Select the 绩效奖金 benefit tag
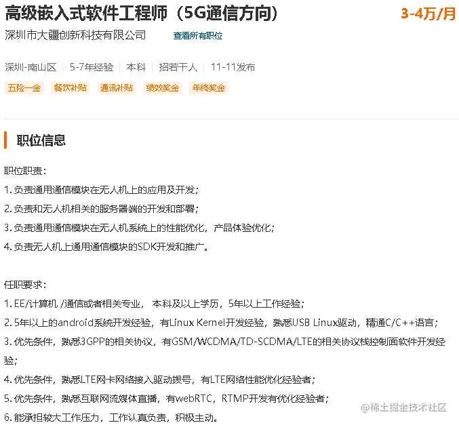 tap(163, 88)
